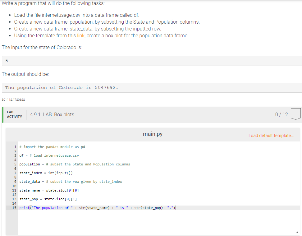This screenshot has width=302, height=236.
Task: Click the 4.9.1: LAB: Box plots title
Action: [x=56, y=114]
